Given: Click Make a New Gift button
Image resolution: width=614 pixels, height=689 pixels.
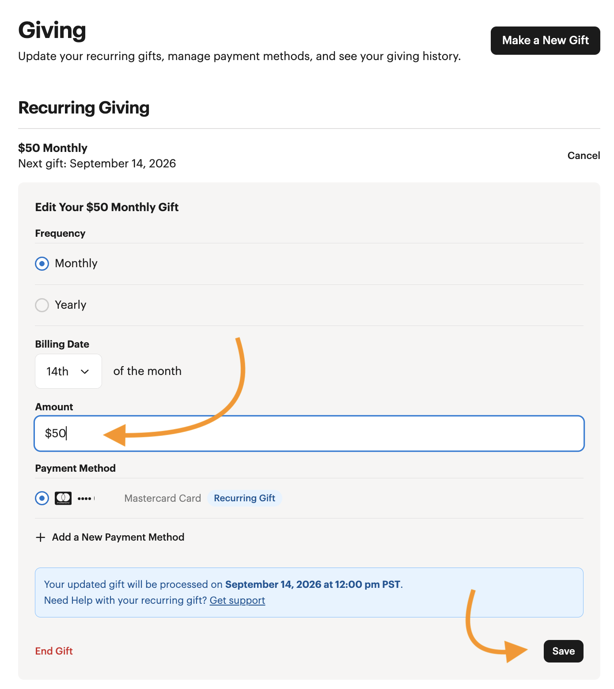Looking at the screenshot, I should (546, 41).
